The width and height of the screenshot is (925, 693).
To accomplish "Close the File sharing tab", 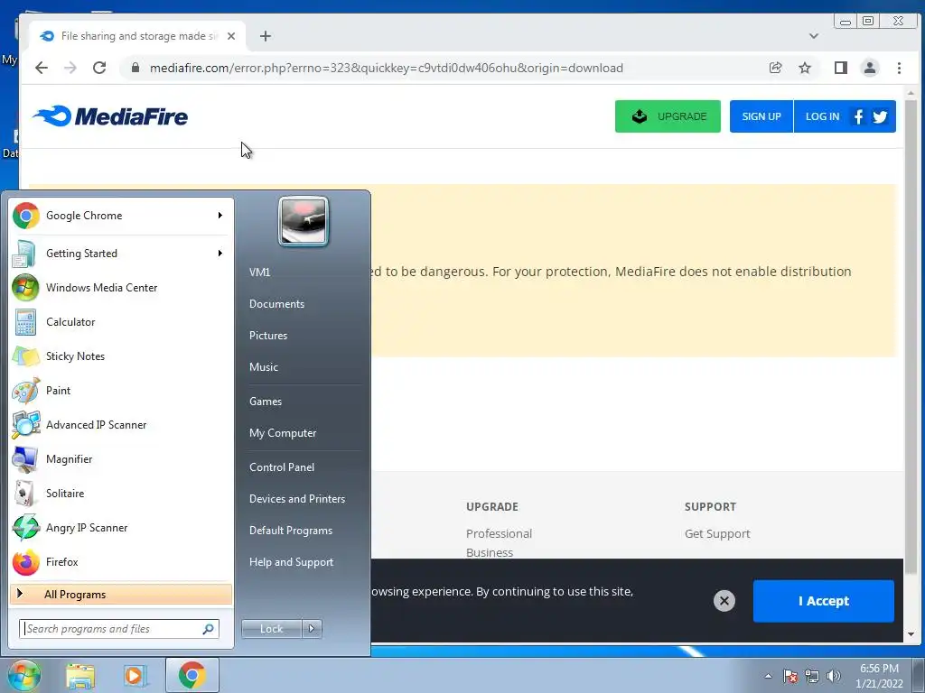I will click(231, 36).
